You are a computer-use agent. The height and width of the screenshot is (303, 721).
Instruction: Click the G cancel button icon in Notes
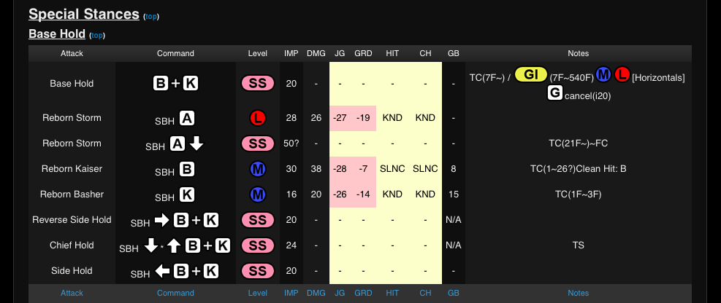pos(554,93)
